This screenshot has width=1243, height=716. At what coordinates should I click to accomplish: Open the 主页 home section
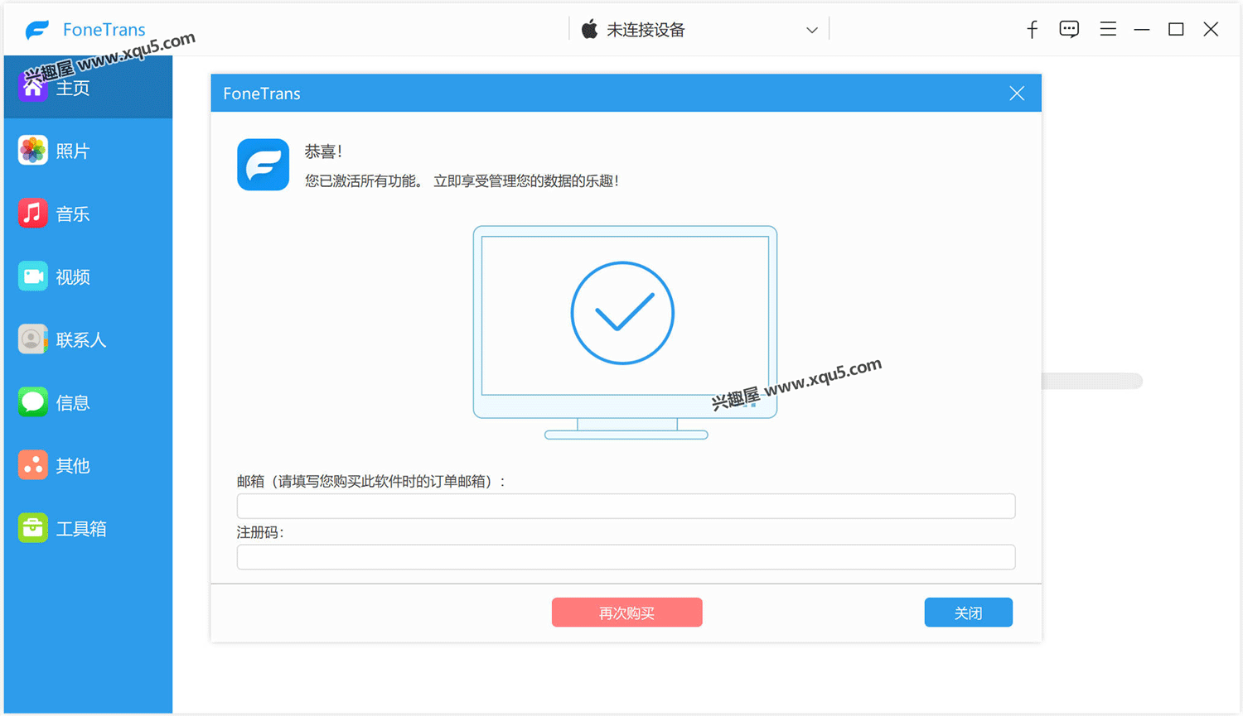[88, 87]
